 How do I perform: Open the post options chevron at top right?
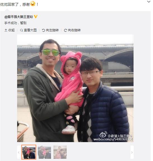tap(149, 2)
